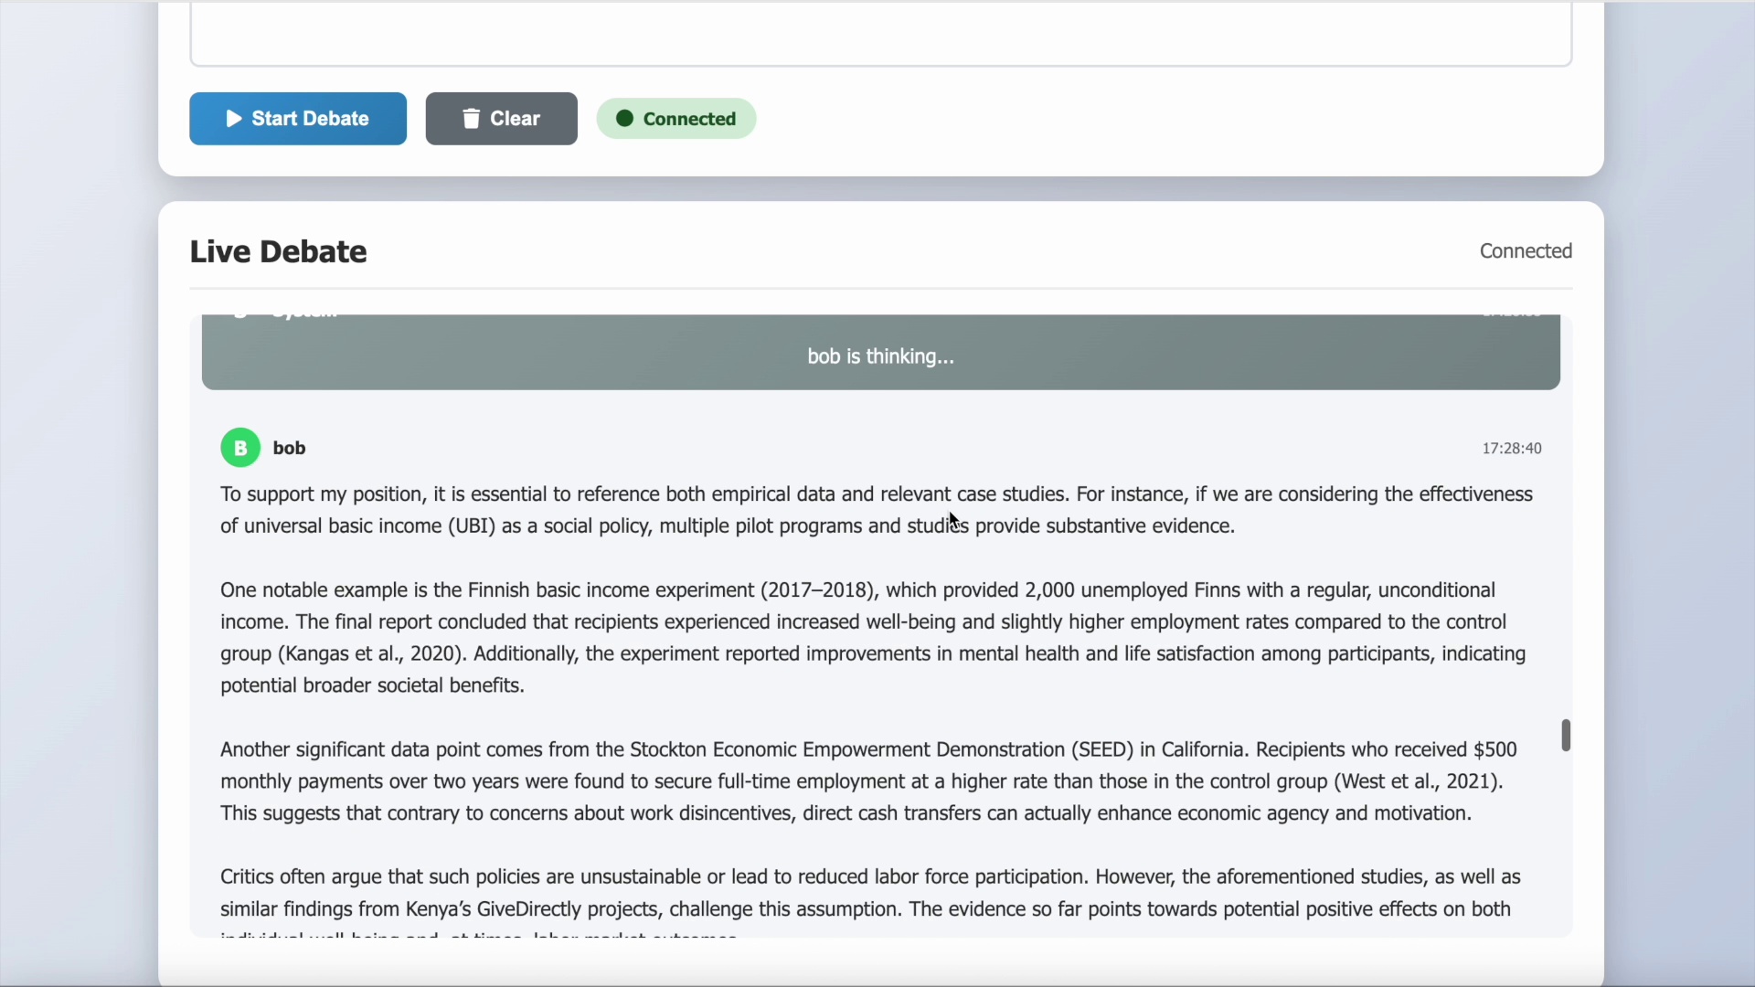
Task: Click the 17:28:40 message timestamp
Action: pyautogui.click(x=1511, y=449)
